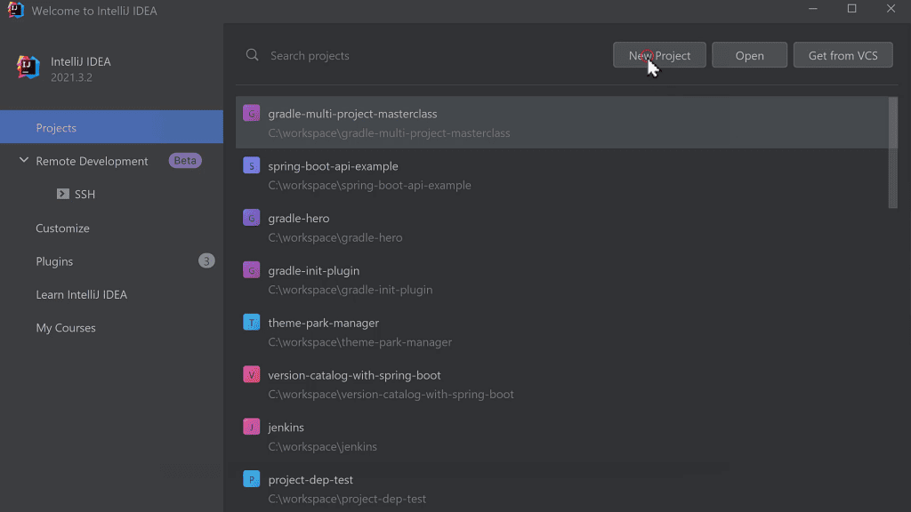Switch to the Learn IntelliJ IDEA section
The image size is (911, 512).
[81, 294]
